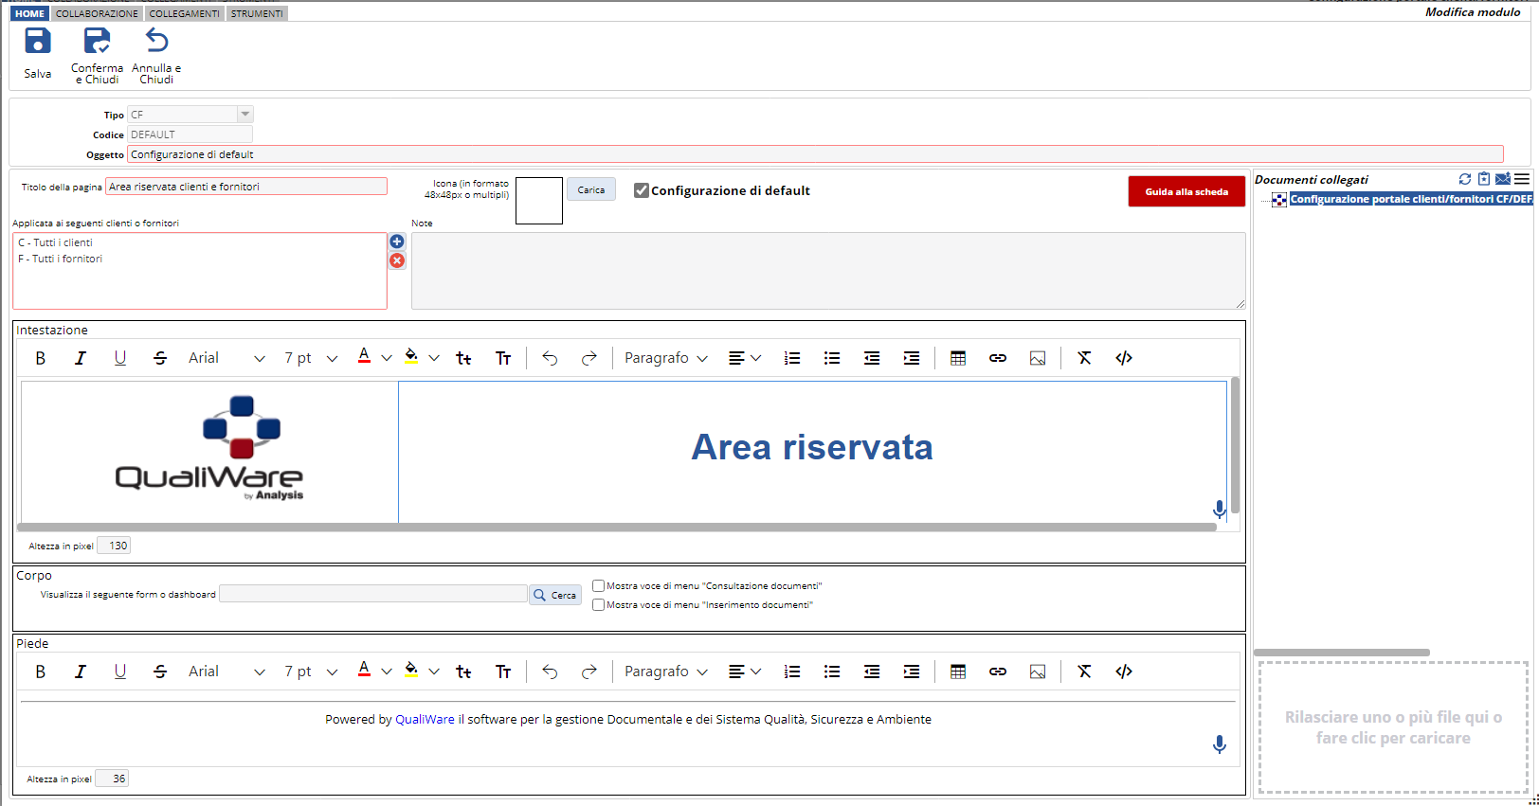
Task: Switch to the COLLABORAZIONE tab
Action: tap(97, 14)
